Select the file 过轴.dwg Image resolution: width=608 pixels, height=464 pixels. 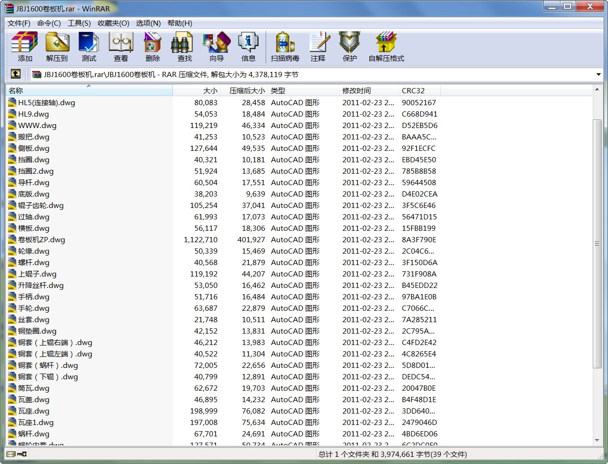tap(33, 217)
